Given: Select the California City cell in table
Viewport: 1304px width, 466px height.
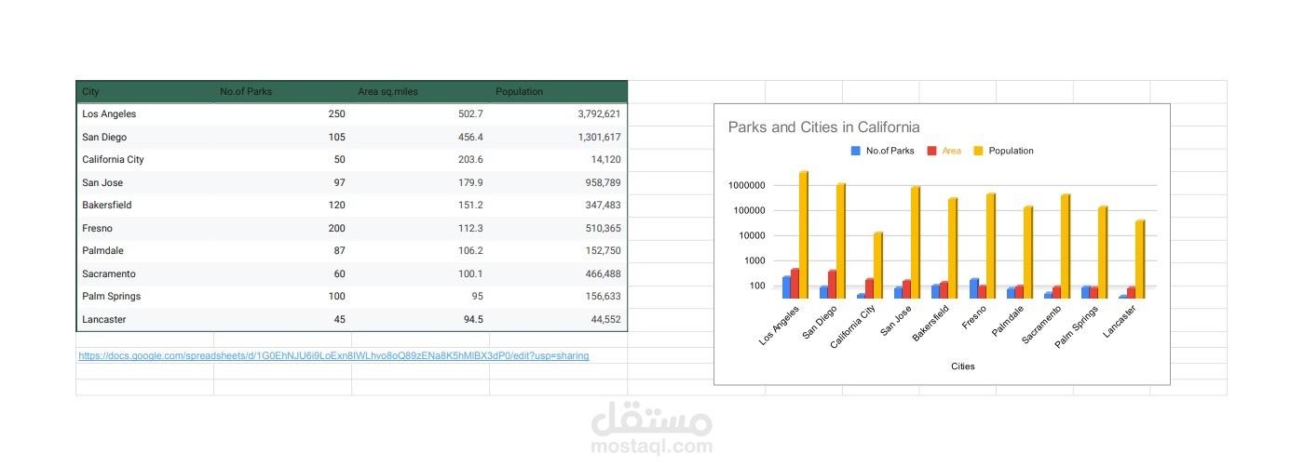Looking at the screenshot, I should (x=113, y=159).
